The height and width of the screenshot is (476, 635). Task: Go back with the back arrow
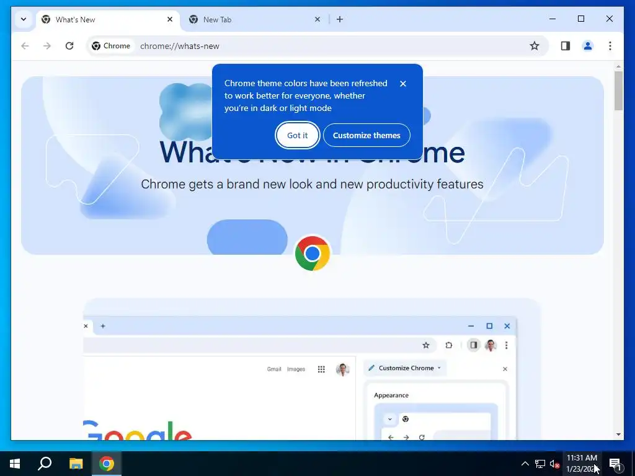(25, 46)
